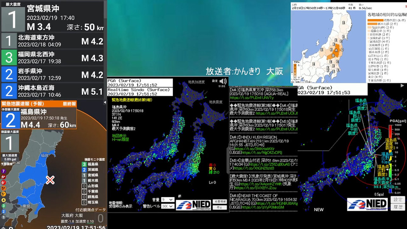Click the NIED logo in right PGA panel
The width and height of the screenshot is (407, 229).
[367, 204]
